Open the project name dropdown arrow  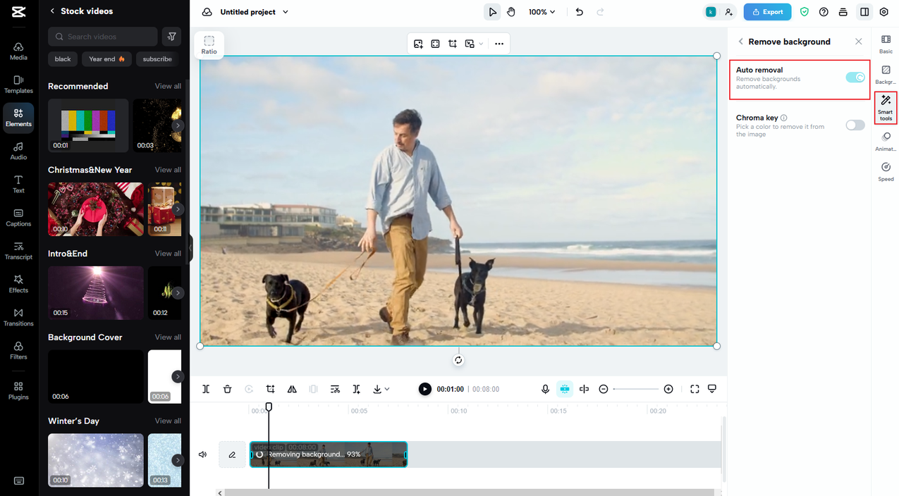tap(286, 12)
